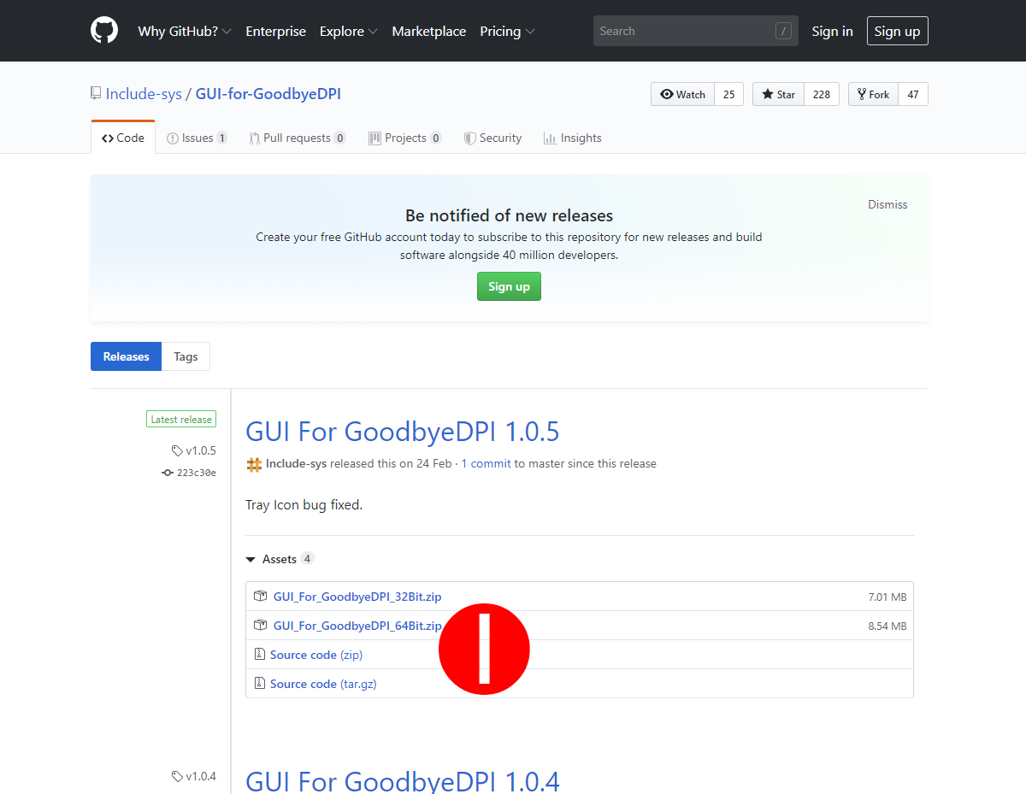
Task: Open the Insights tab
Action: (573, 138)
